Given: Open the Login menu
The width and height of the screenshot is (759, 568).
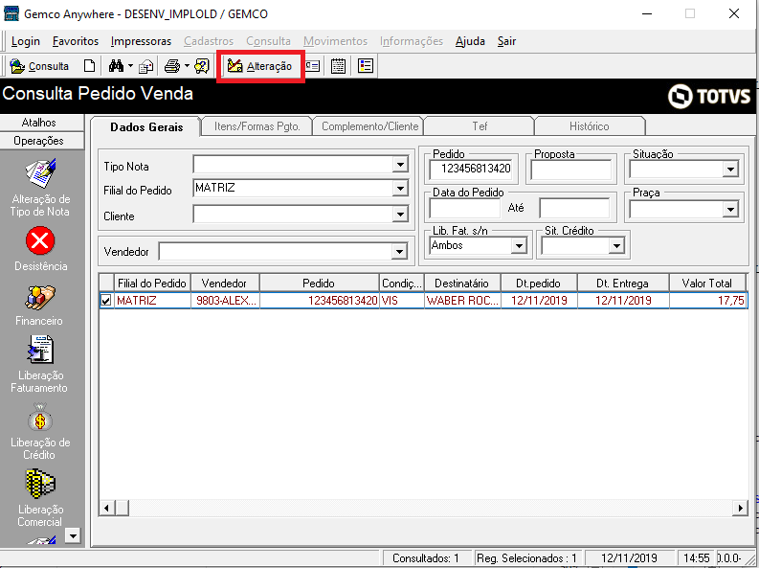Looking at the screenshot, I should pyautogui.click(x=26, y=41).
